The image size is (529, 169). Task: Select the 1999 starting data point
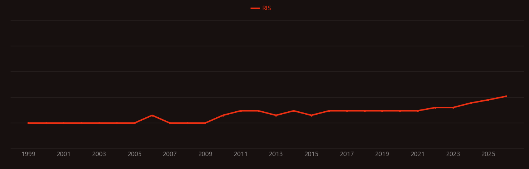pos(28,123)
